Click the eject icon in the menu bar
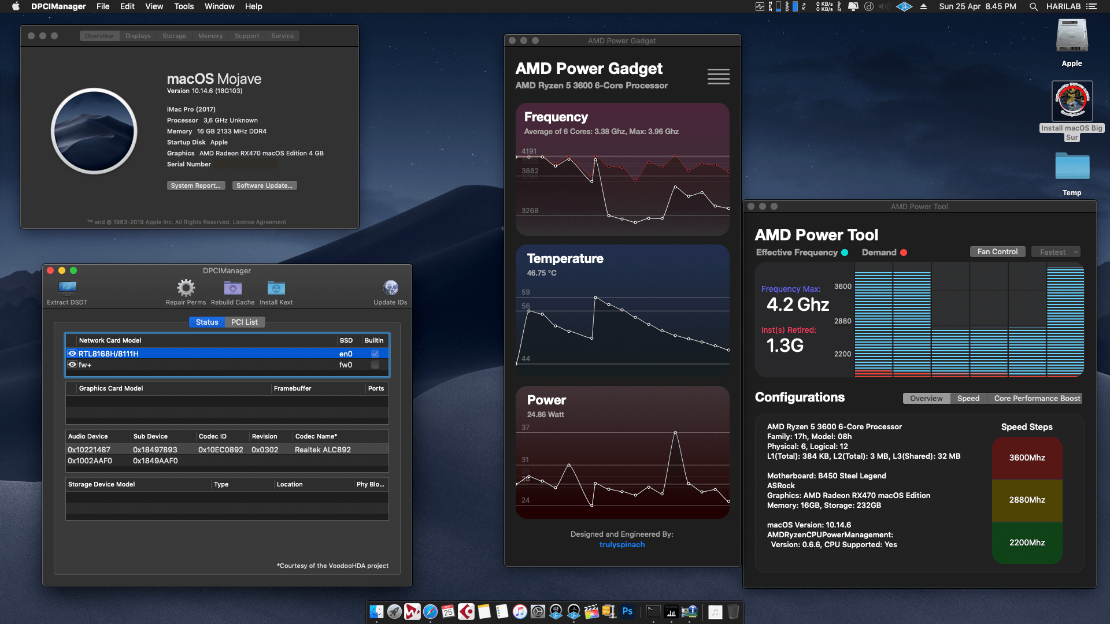 click(x=923, y=6)
